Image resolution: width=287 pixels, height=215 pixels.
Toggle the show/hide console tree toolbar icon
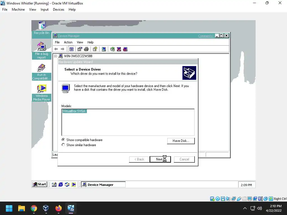point(71,49)
